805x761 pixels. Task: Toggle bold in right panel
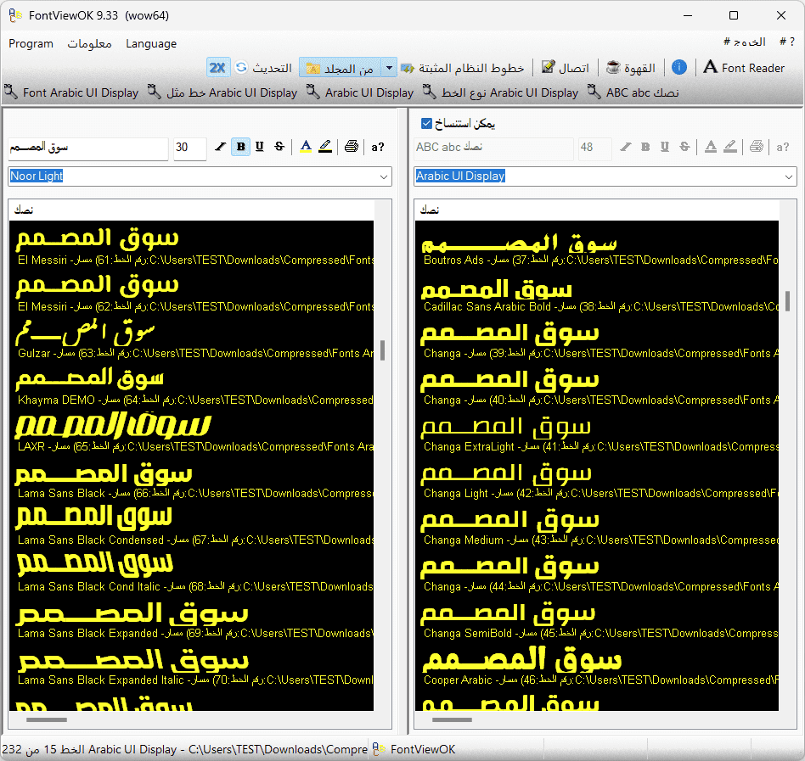pos(645,147)
